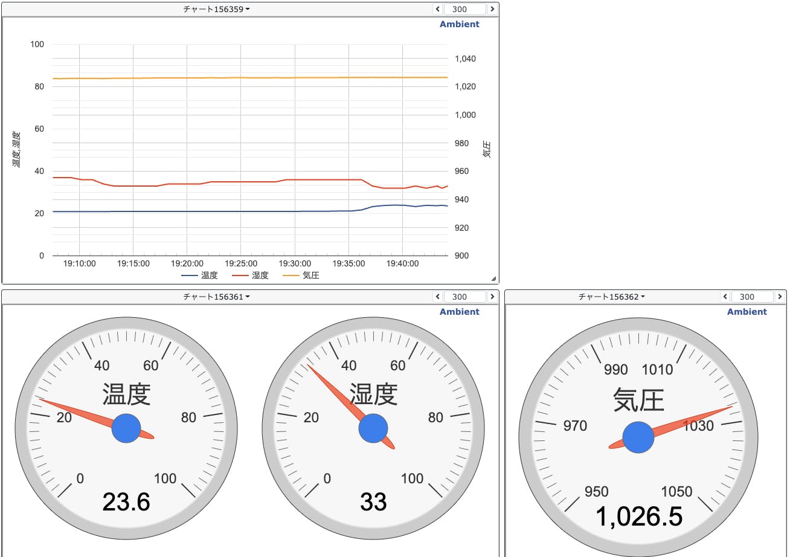Toggle the 気圧 series in the legend
This screenshot has width=790, height=557.
(301, 275)
